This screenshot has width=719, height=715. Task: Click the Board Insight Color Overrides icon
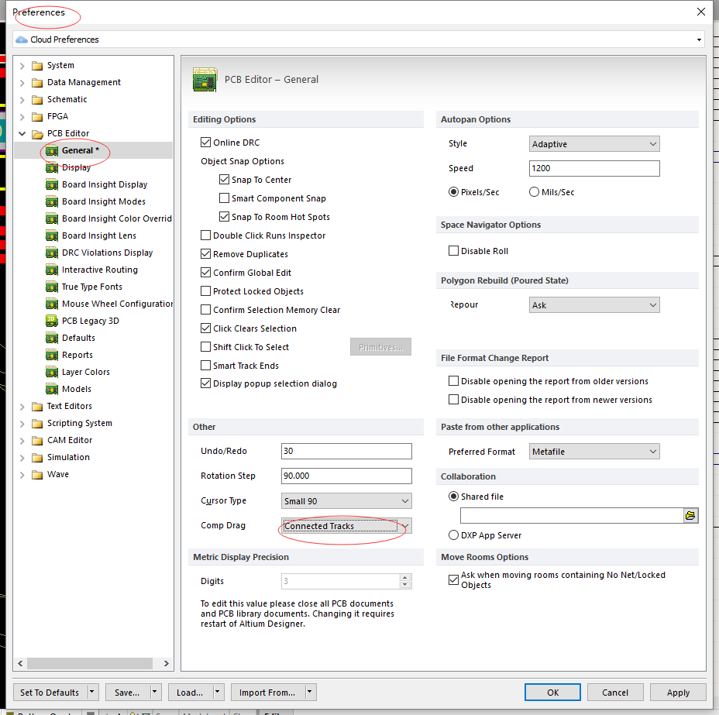pyautogui.click(x=52, y=218)
